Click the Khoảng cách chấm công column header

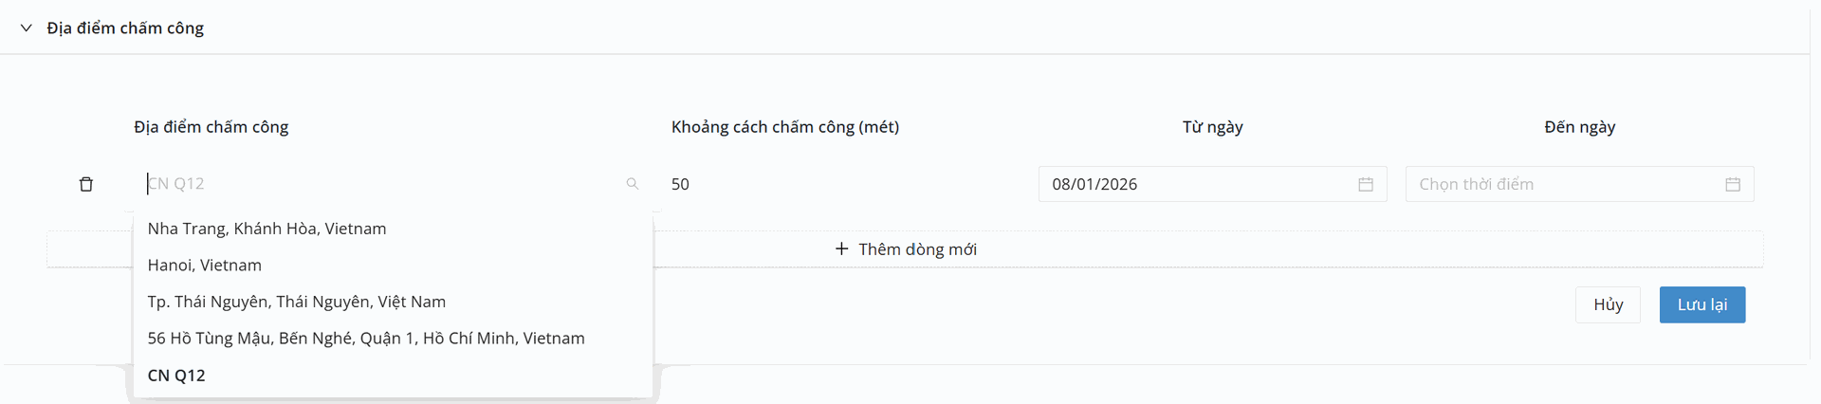pos(785,127)
